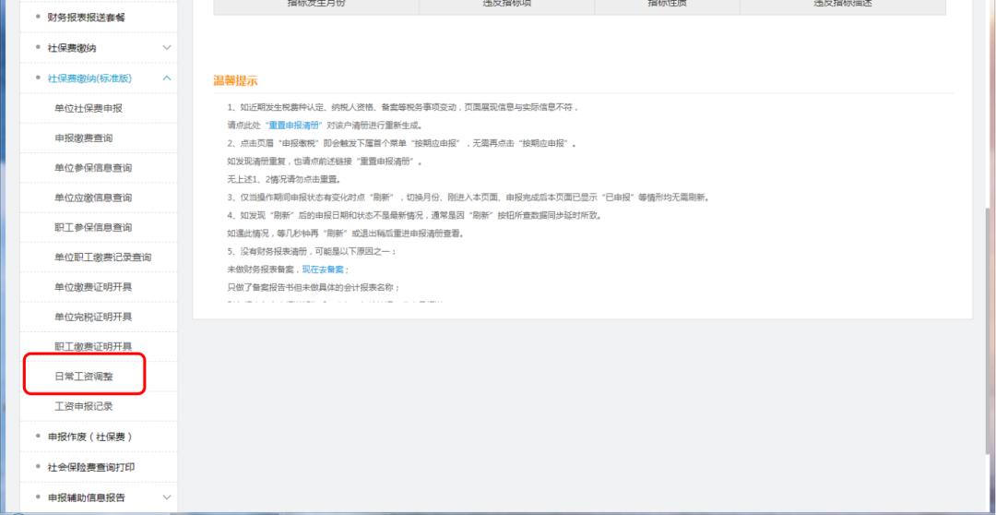Collapse the 社保费缴纳(标准版) chevron arrow
Viewport: 996px width, 515px height.
coord(167,78)
